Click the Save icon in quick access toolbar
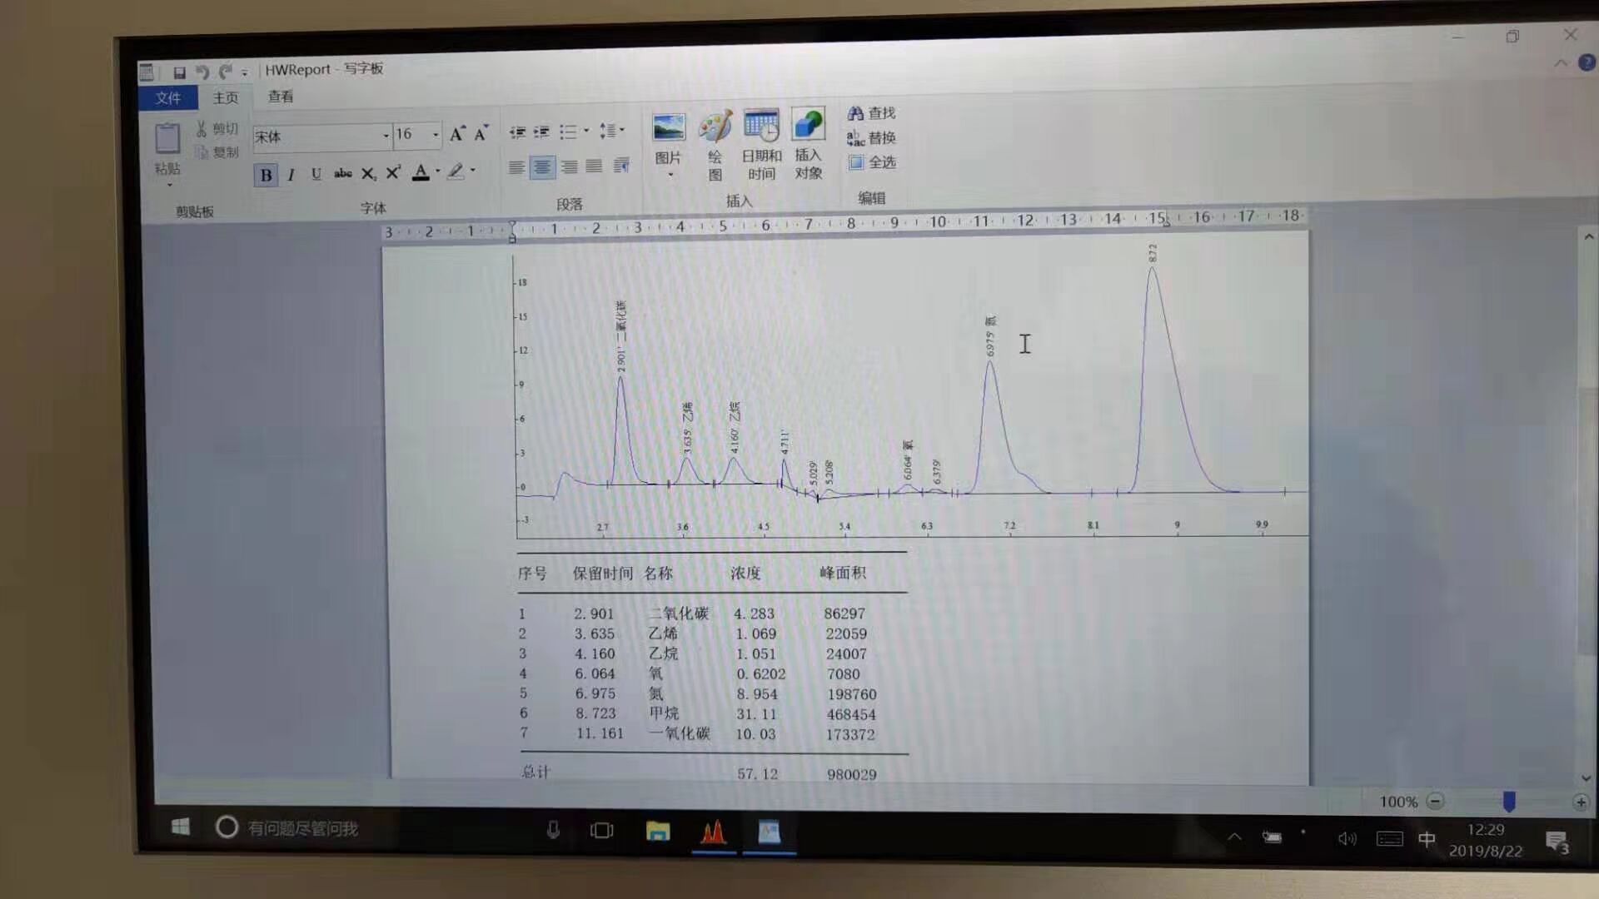The image size is (1599, 899). coord(179,72)
